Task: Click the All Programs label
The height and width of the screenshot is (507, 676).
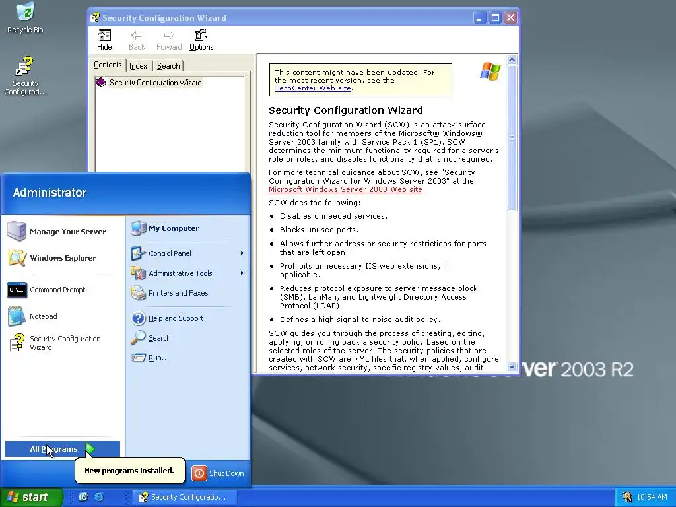Action: tap(53, 449)
